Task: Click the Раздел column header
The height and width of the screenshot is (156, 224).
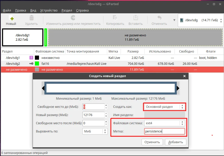Action: [17, 51]
